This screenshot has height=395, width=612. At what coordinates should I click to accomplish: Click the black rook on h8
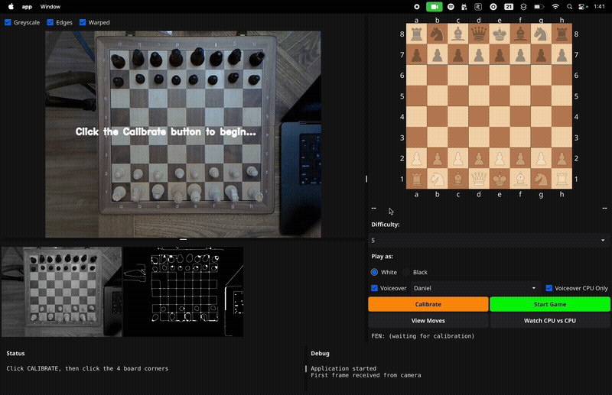(x=562, y=34)
